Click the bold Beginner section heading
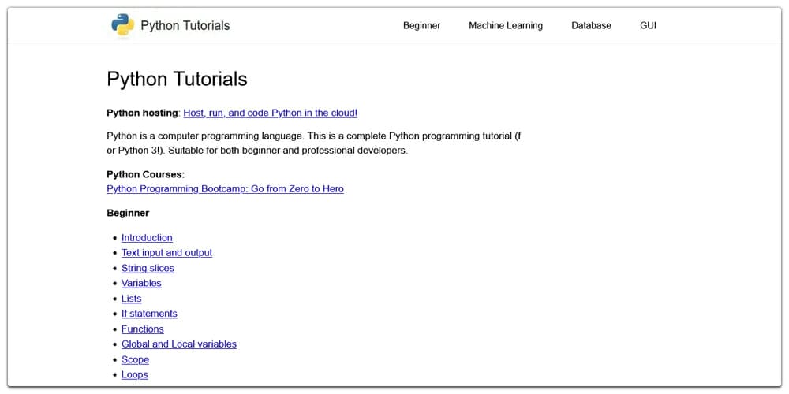This screenshot has width=789, height=394. click(128, 213)
